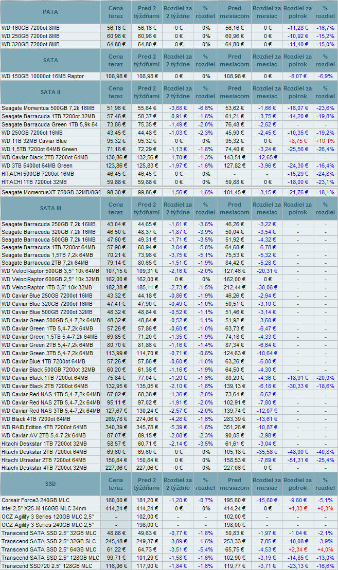Select Intel 2,5" X25-M 160GB MLC name
Screen dimensions: 338x570
pos(44,508)
